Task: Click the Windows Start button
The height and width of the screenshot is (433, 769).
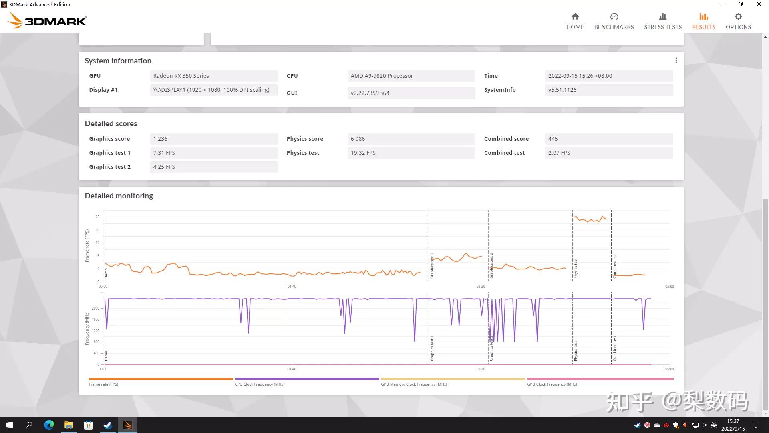Action: pos(9,425)
